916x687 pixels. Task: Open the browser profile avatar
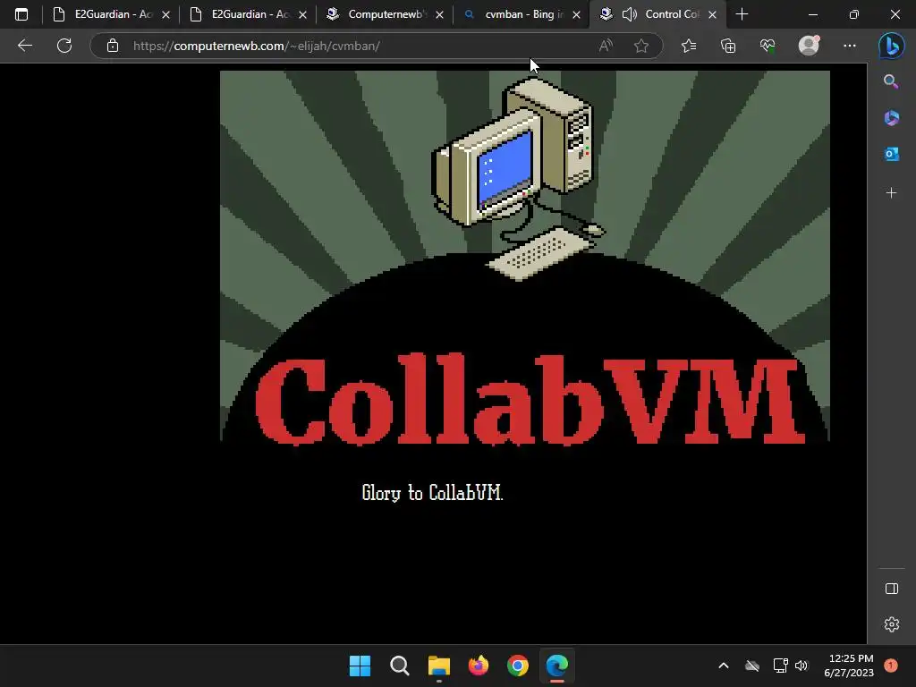coord(809,46)
